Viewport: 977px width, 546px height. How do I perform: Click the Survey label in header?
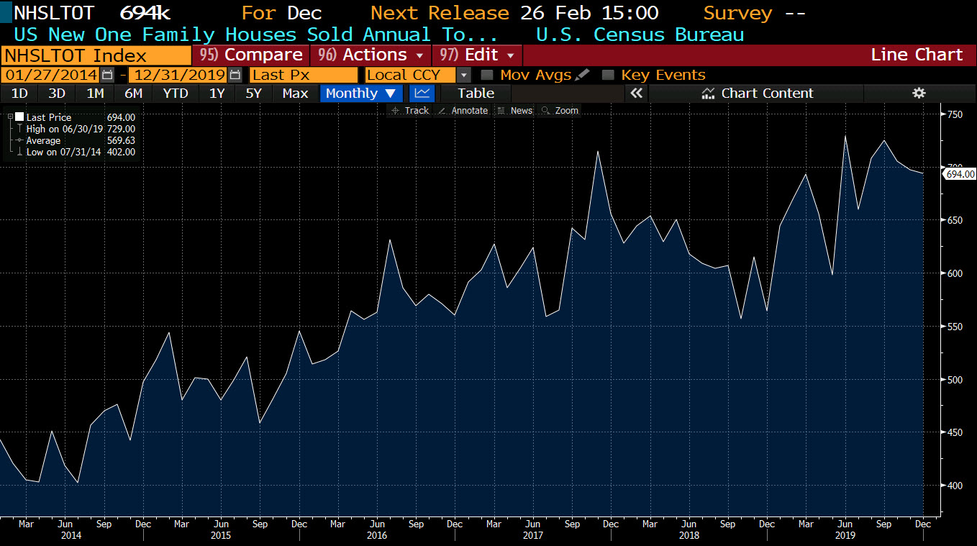pos(737,13)
